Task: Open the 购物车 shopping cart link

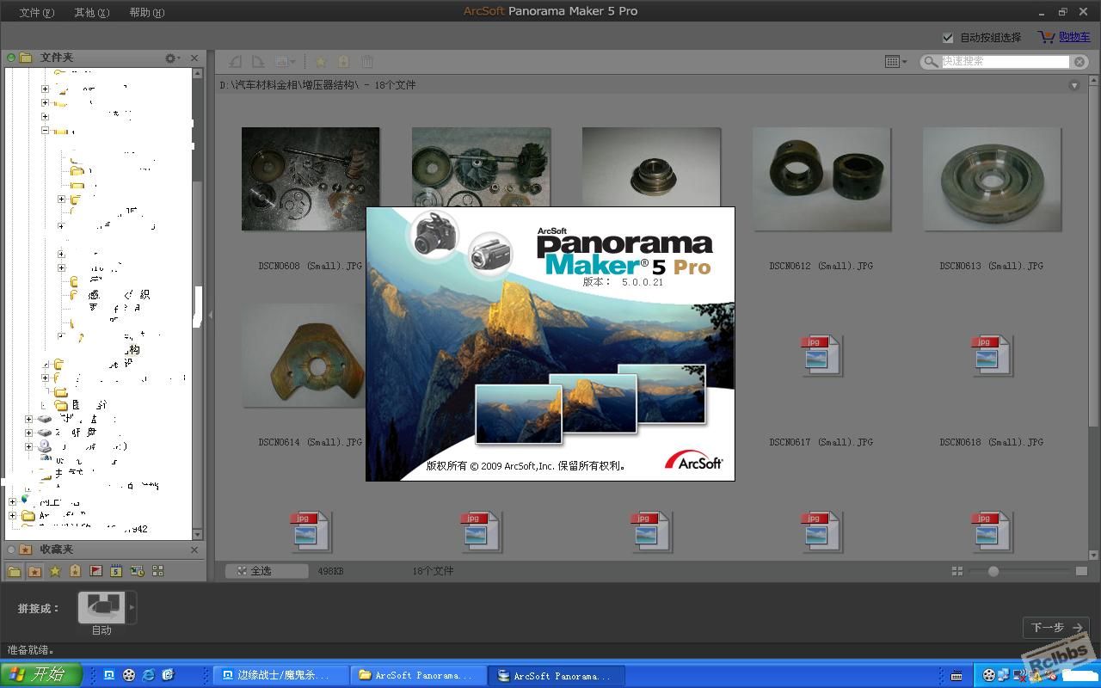Action: (x=1074, y=37)
